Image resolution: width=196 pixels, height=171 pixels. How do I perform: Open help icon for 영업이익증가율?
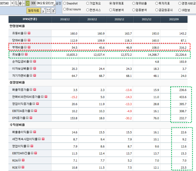click(34, 104)
